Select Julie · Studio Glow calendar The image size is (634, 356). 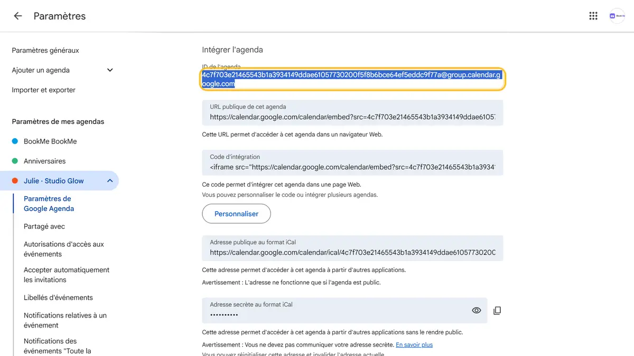[x=54, y=181]
